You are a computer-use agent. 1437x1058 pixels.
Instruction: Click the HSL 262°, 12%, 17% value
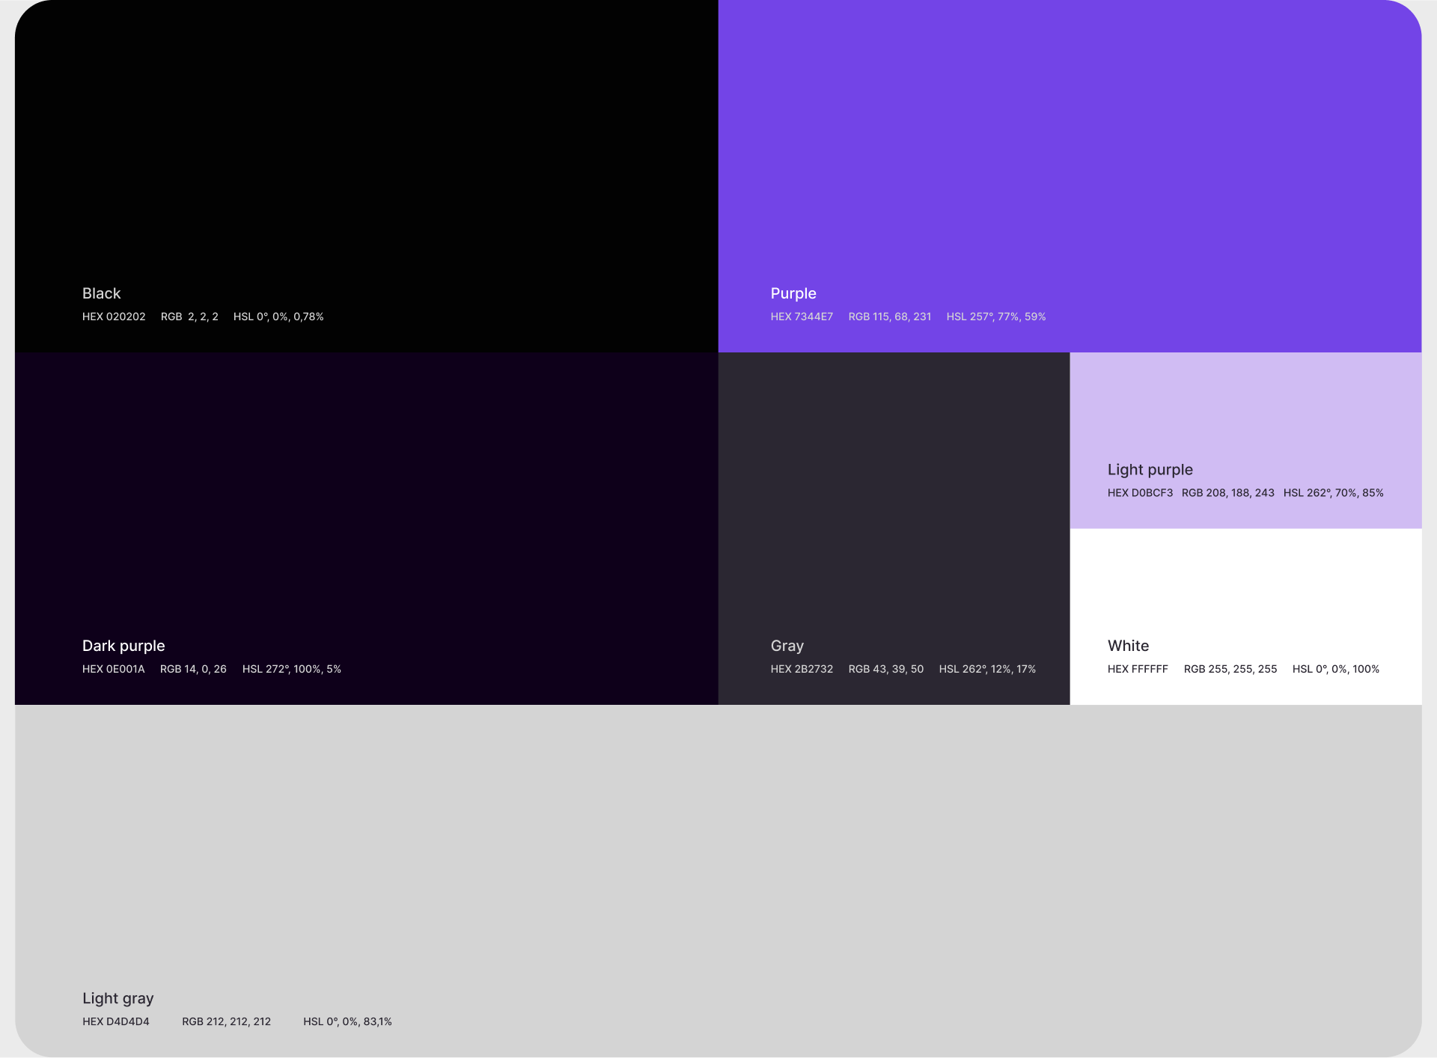[x=988, y=669]
